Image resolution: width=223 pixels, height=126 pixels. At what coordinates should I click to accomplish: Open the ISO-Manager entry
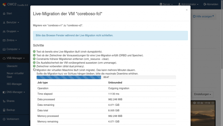point(14,84)
